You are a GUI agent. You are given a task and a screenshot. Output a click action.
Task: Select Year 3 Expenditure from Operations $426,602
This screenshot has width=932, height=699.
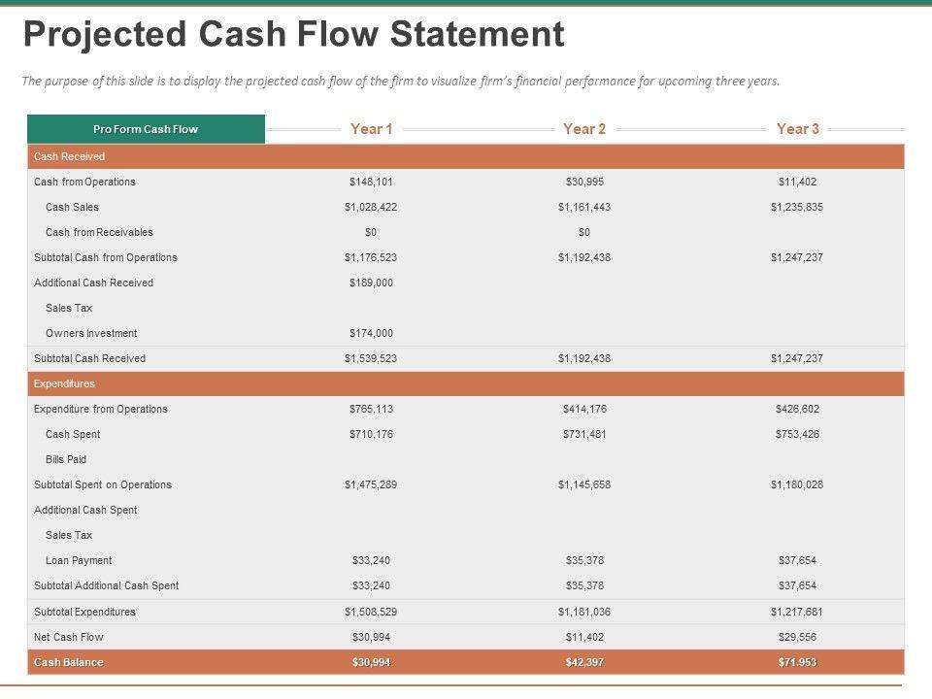click(797, 409)
